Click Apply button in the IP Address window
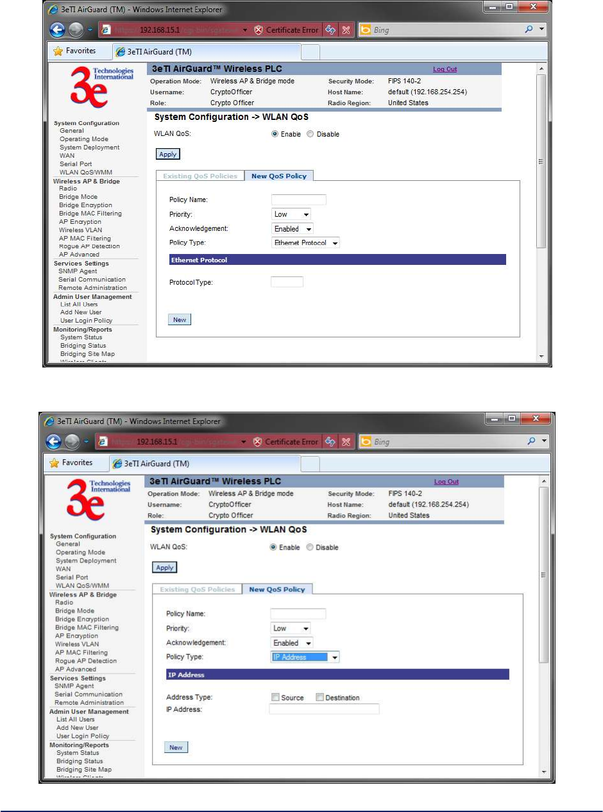603x812 pixels. tap(164, 568)
